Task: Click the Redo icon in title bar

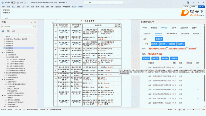Action: pyautogui.click(x=25, y=3)
